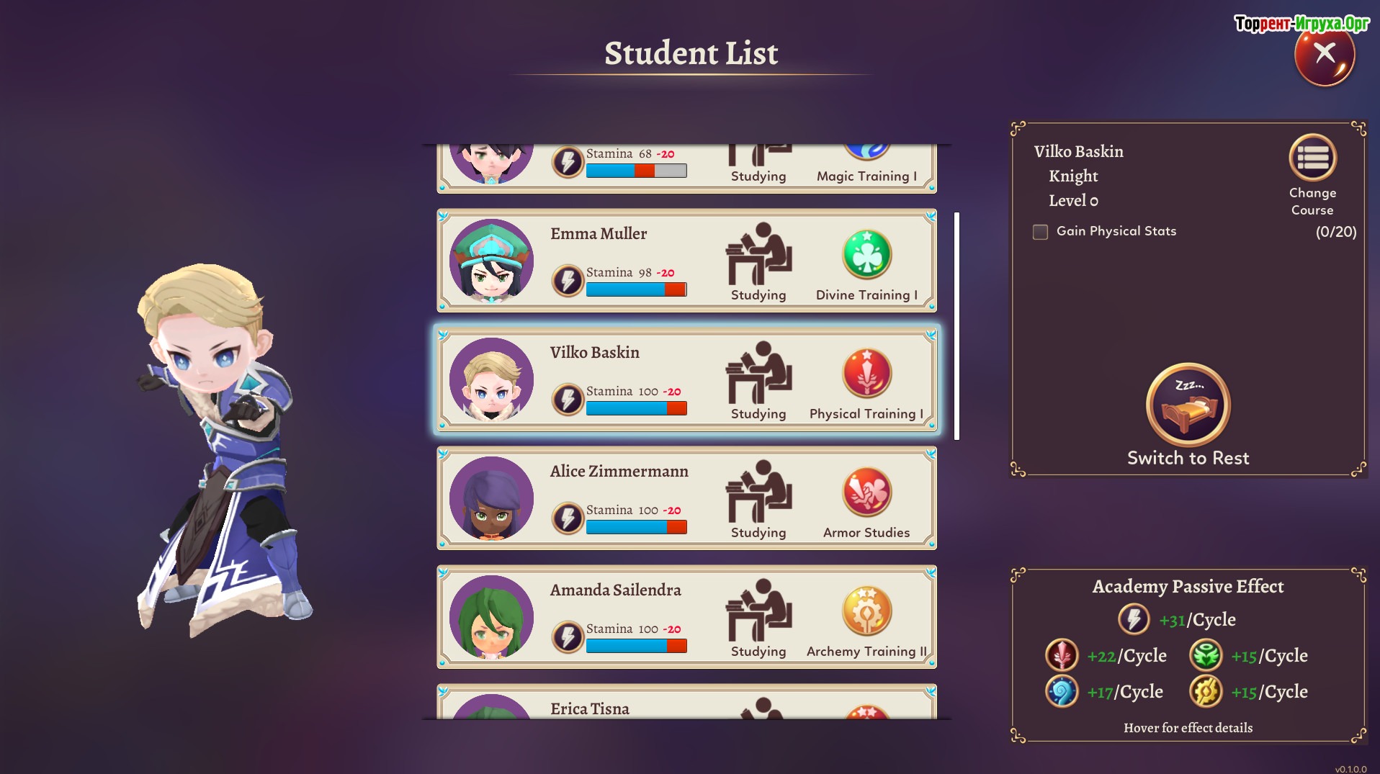This screenshot has height=774, width=1380.
Task: Toggle the Gain Physical Stats checkbox
Action: 1040,232
